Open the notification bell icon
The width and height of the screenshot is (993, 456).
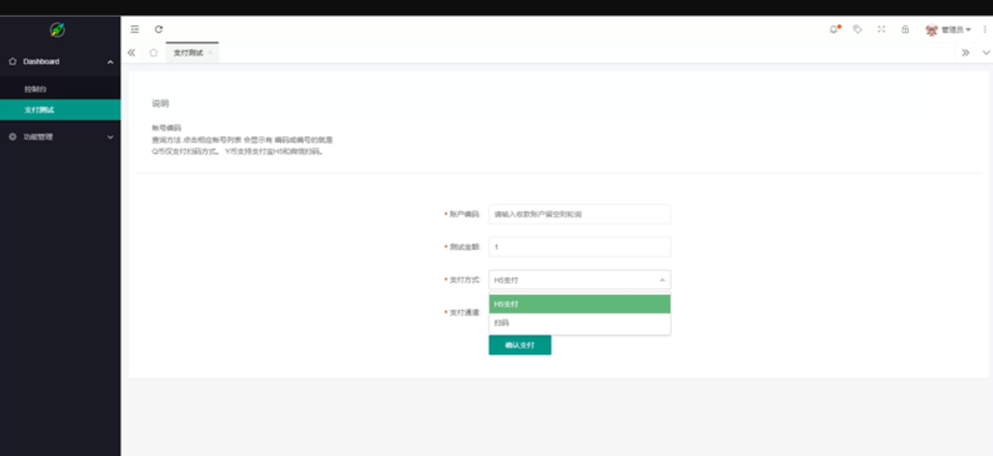click(x=834, y=29)
